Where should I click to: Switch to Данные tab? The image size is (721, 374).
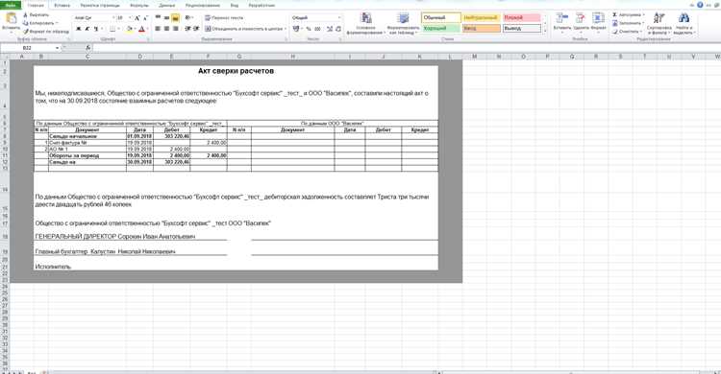(x=167, y=6)
